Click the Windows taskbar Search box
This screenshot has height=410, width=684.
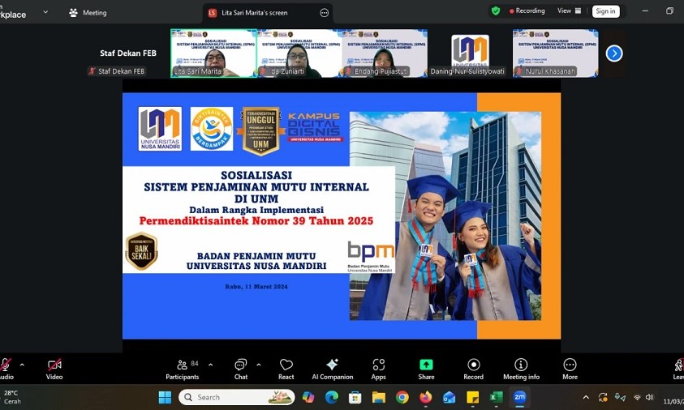coord(237,397)
